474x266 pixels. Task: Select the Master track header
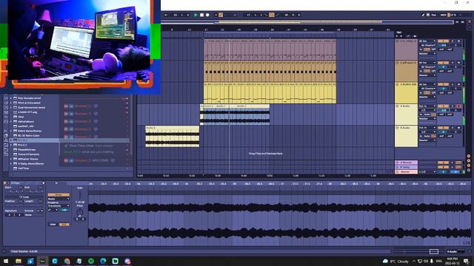[x=406, y=171]
